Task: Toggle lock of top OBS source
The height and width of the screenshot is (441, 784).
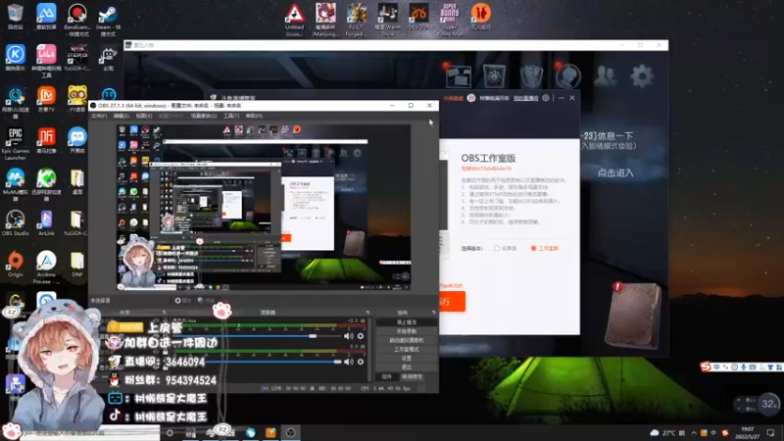Action: (165, 320)
